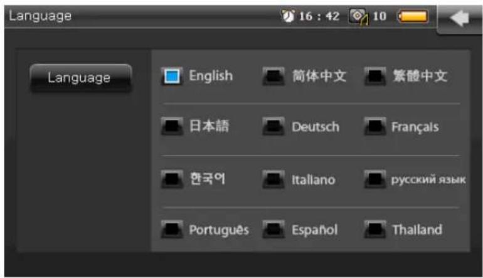Click the volume level value 10
Viewport: 483px width, 278px height.
click(379, 16)
